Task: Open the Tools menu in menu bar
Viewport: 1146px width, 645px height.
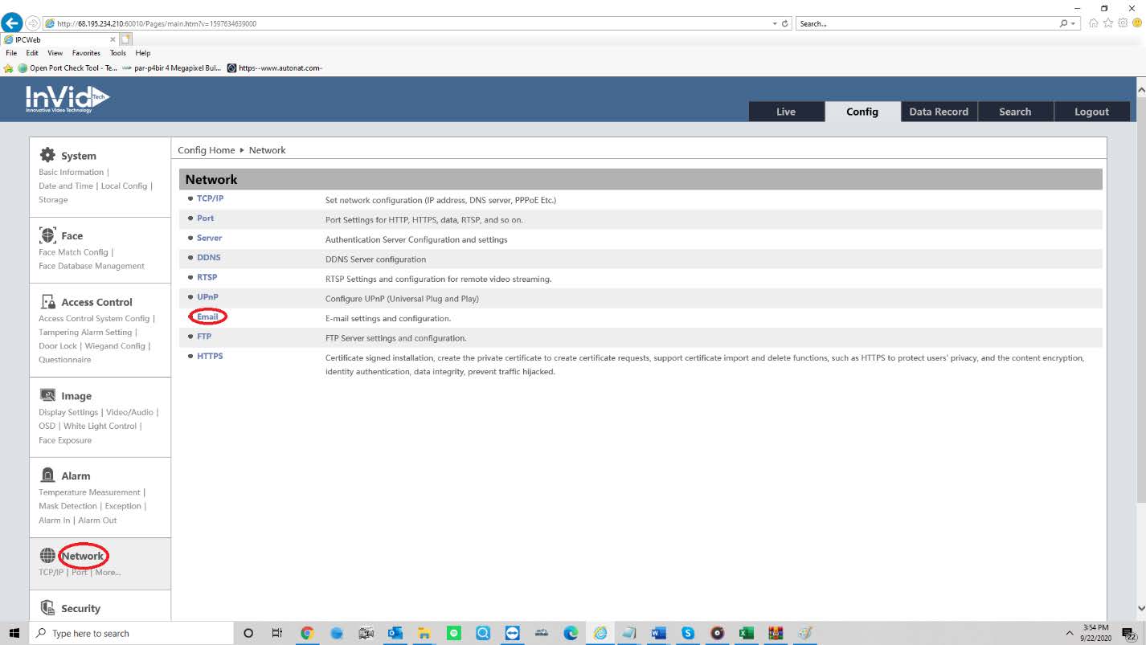Action: (x=118, y=53)
